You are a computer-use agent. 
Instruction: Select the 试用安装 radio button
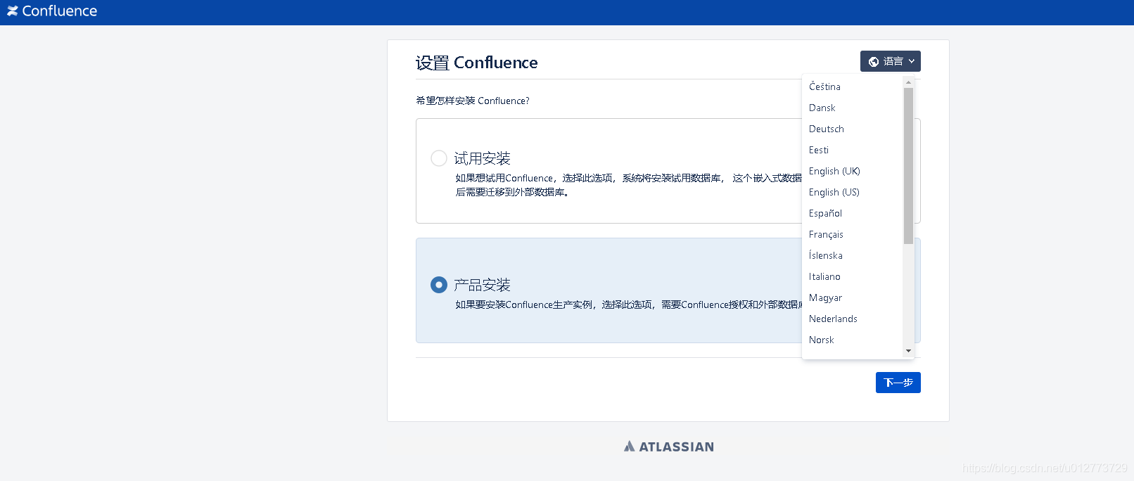point(439,158)
